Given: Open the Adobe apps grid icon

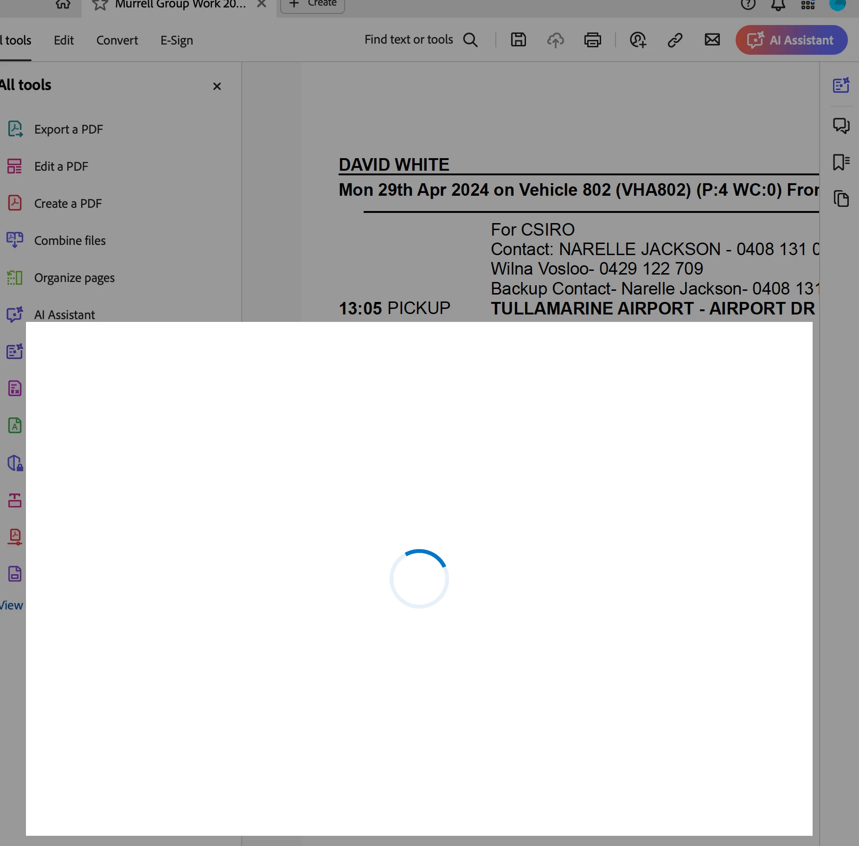Looking at the screenshot, I should (x=808, y=5).
